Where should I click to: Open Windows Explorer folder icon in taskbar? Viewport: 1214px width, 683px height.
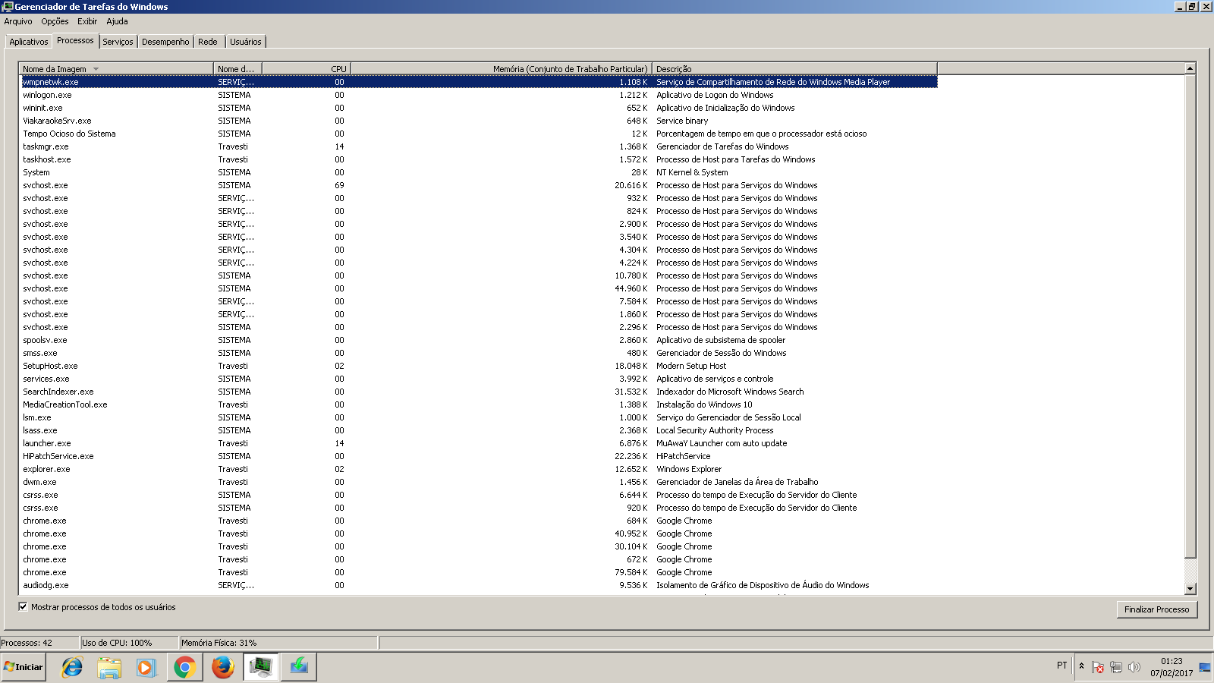click(x=109, y=667)
